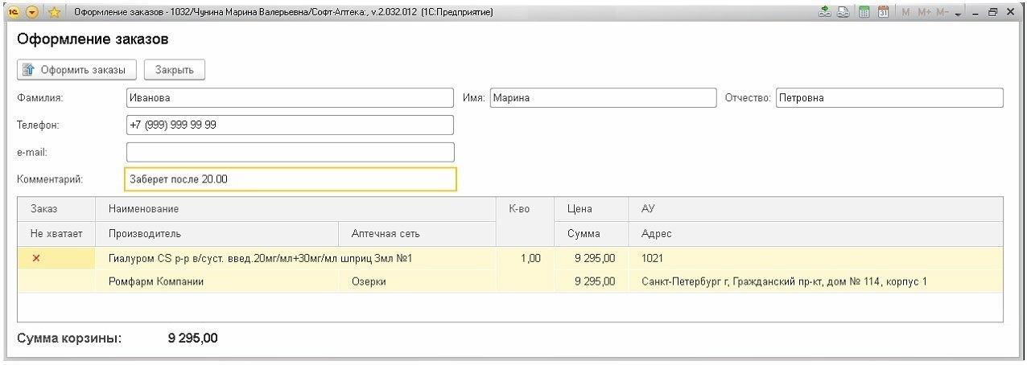Click the red X in Заказ column
Viewport: 1027px width, 365px height.
tap(35, 258)
